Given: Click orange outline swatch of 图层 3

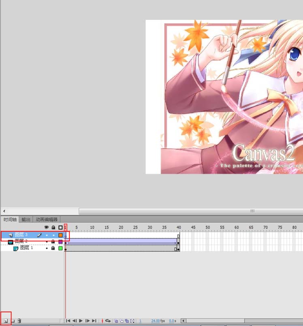Looking at the screenshot, I should (60, 235).
